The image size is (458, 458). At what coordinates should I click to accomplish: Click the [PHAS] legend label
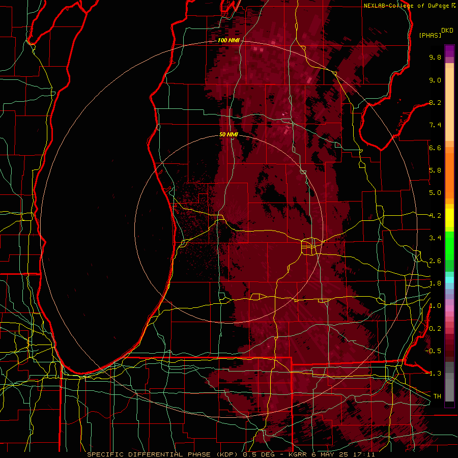pyautogui.click(x=430, y=36)
